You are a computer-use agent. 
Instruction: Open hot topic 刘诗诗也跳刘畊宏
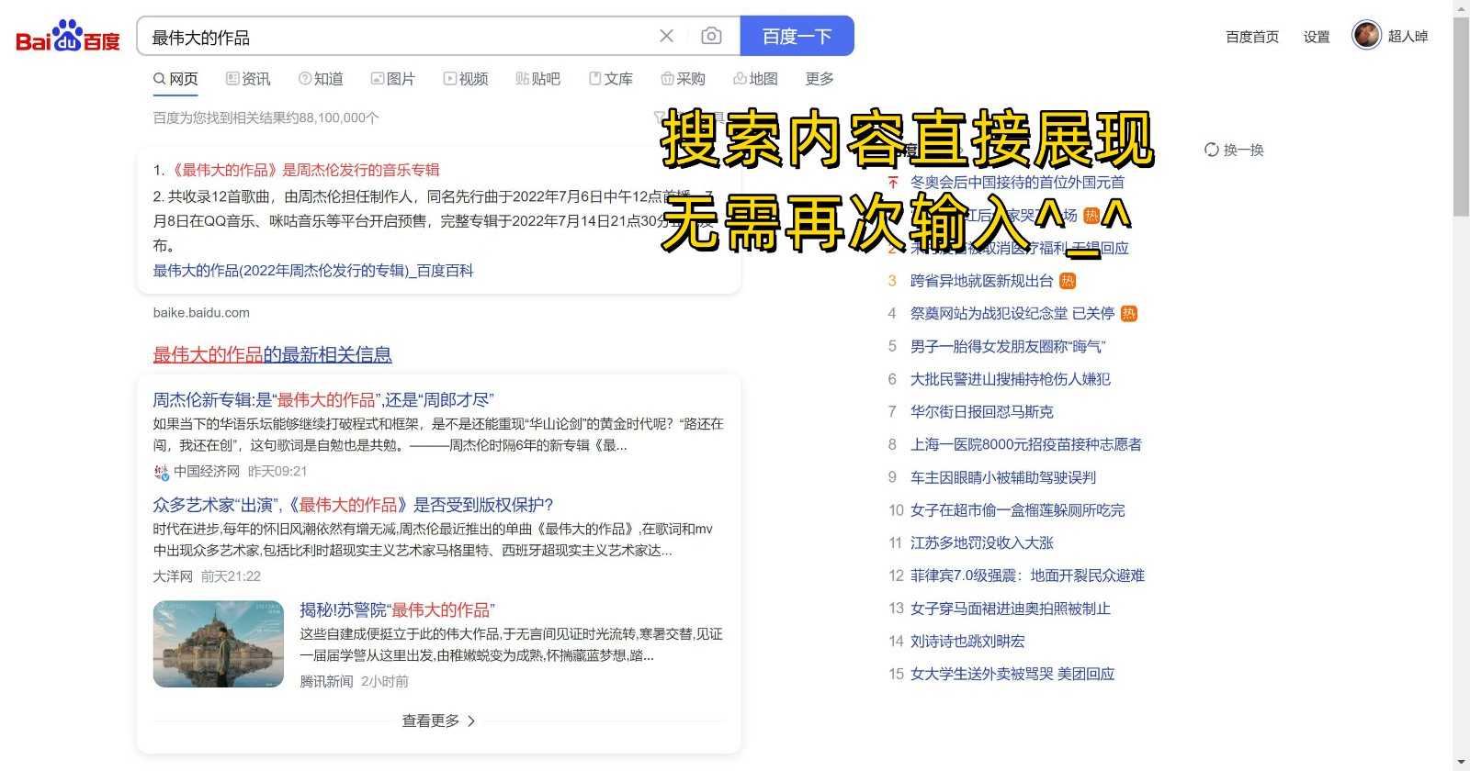tap(967, 642)
